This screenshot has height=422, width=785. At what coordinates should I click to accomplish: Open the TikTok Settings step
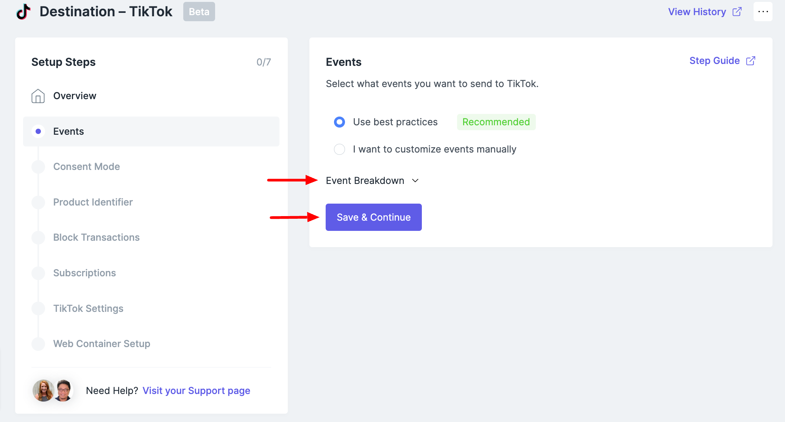(x=88, y=308)
